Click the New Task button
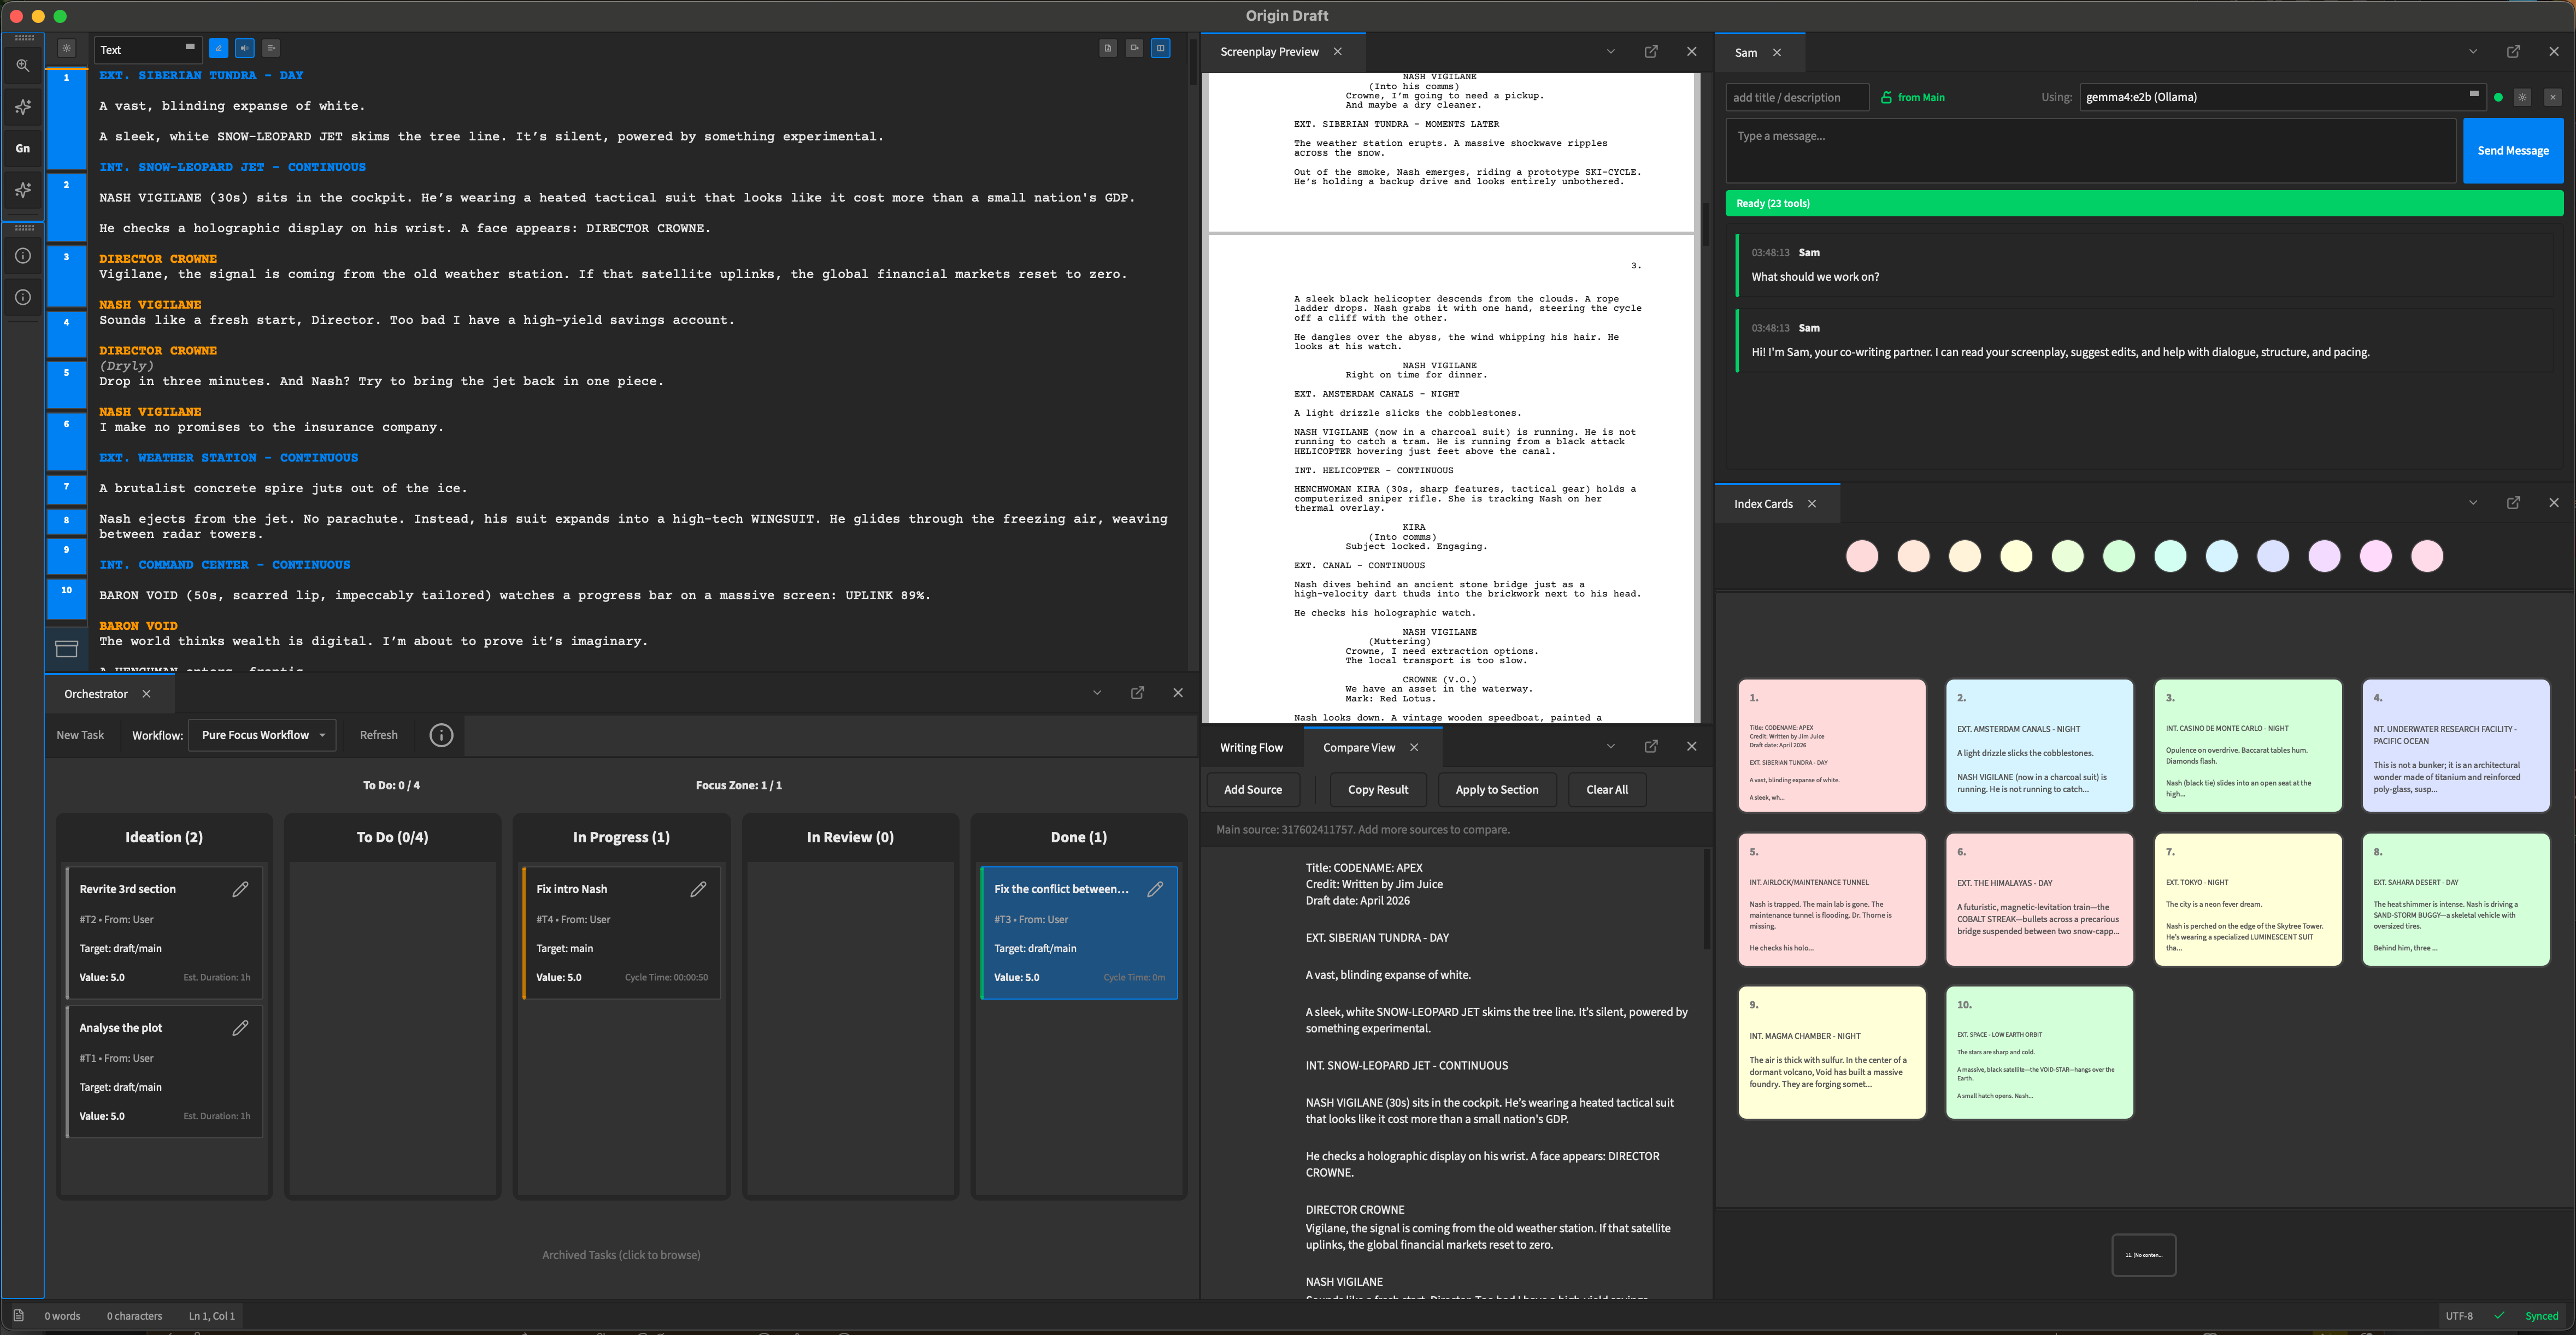 [x=80, y=735]
